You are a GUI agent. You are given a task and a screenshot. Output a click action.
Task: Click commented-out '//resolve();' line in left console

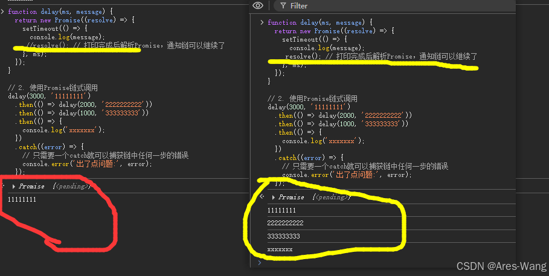pyautogui.click(x=126, y=45)
